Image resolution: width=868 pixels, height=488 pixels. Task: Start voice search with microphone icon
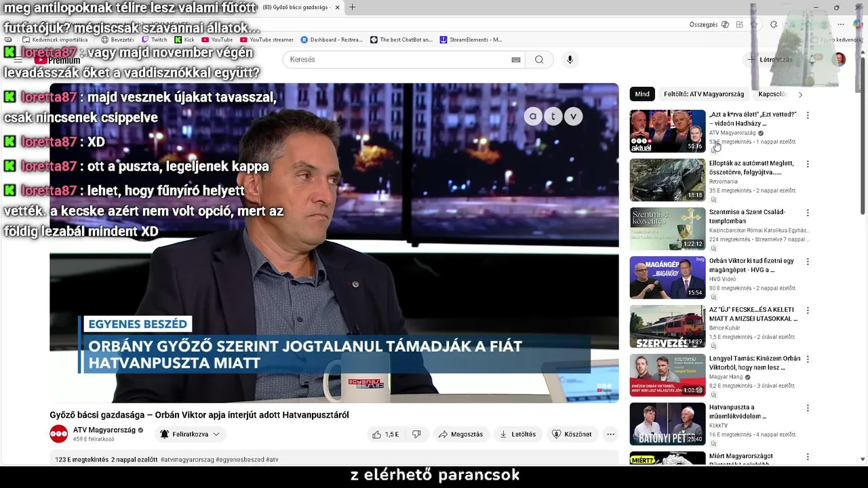(x=570, y=60)
